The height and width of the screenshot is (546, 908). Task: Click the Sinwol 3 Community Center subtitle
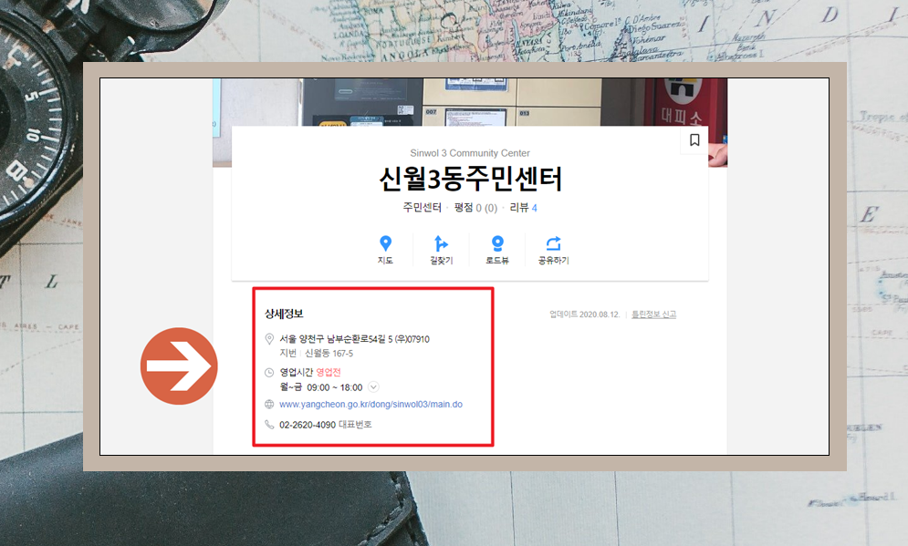tap(470, 153)
